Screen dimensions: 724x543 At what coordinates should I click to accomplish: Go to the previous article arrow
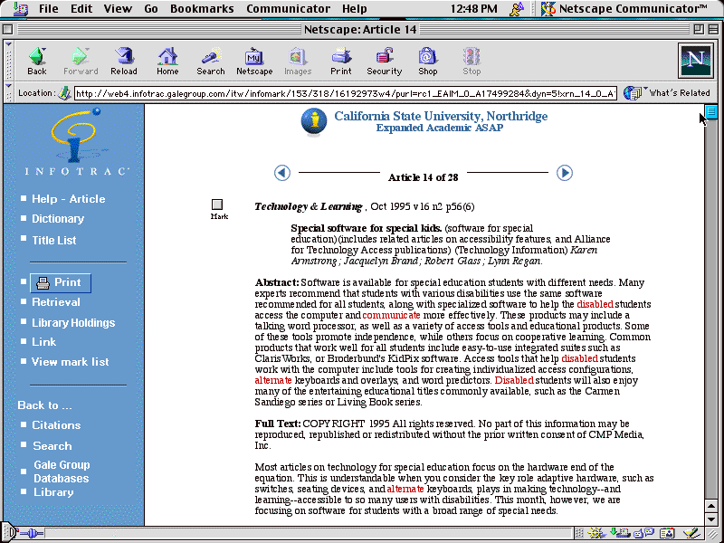282,173
